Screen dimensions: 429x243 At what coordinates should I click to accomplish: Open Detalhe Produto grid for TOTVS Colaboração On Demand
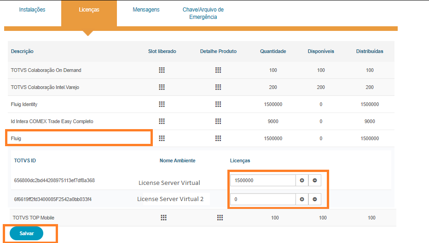[218, 70]
